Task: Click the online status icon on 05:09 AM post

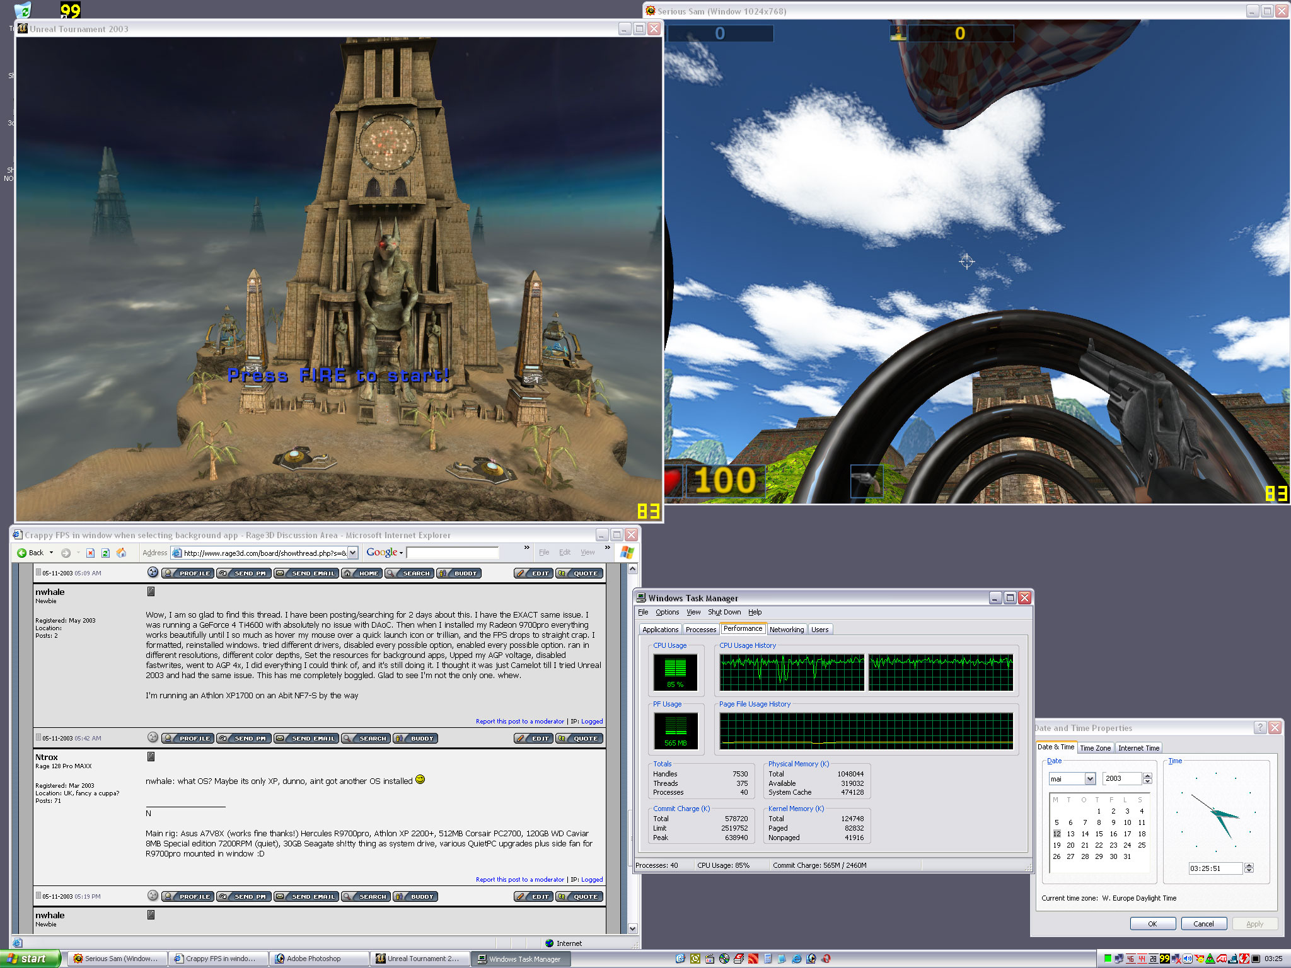Action: point(153,572)
